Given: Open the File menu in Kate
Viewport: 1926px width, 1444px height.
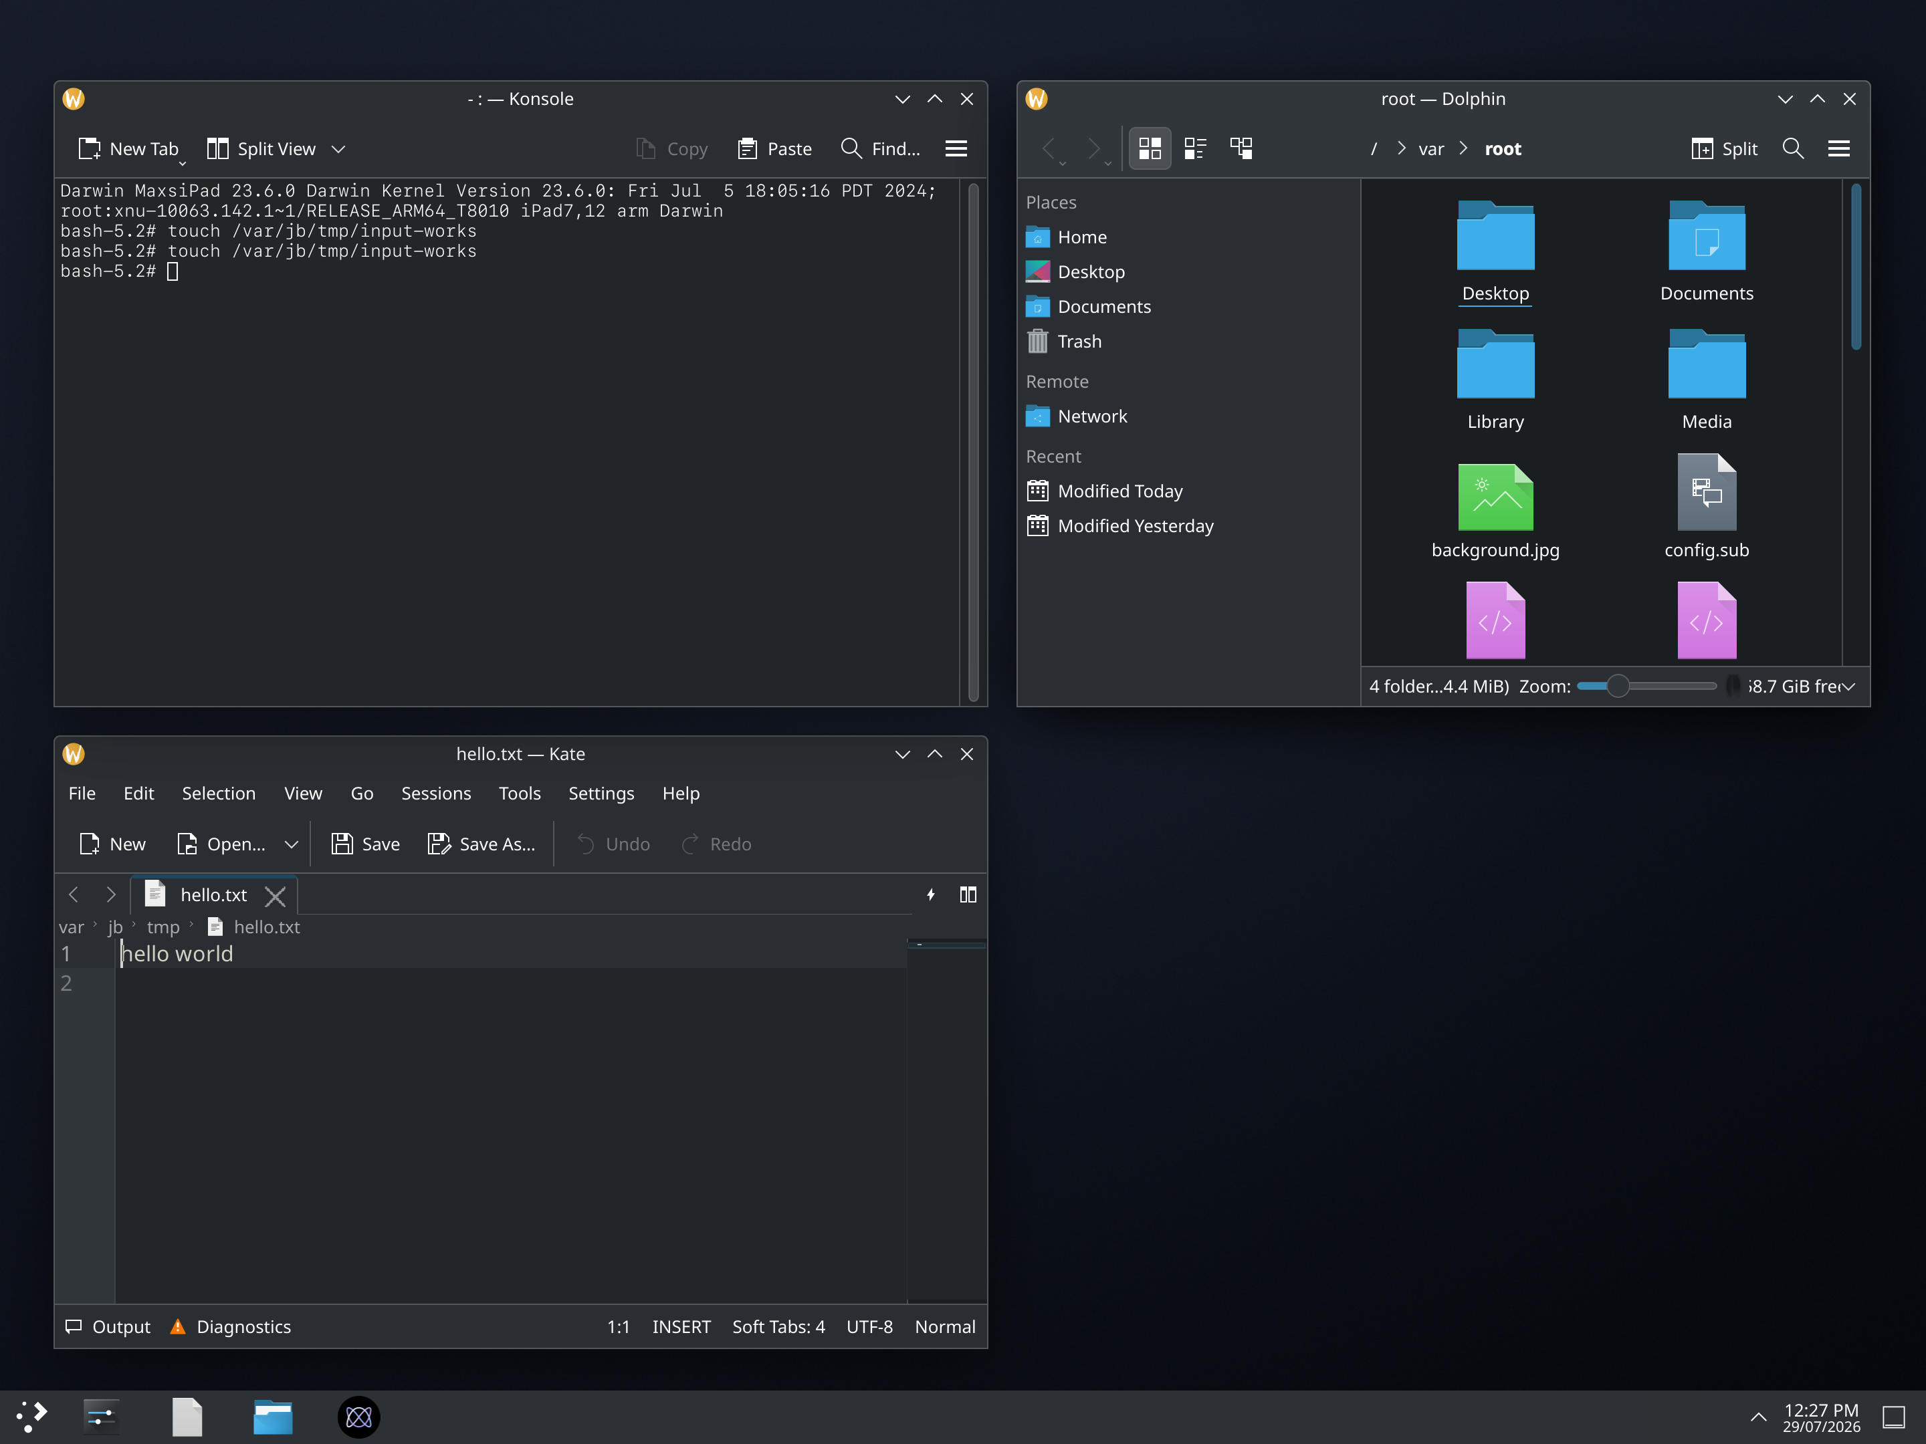Looking at the screenshot, I should [x=82, y=793].
